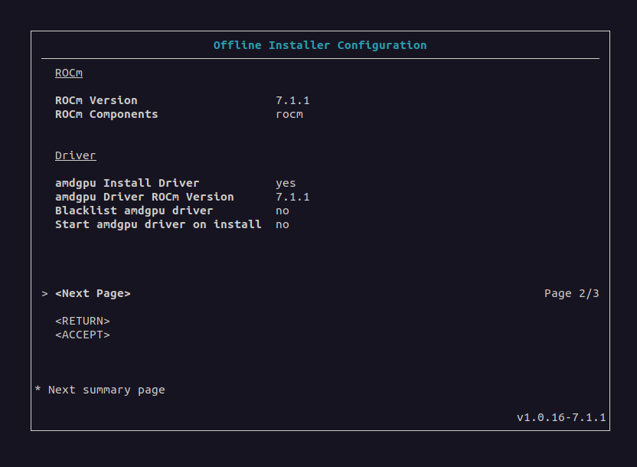Viewport: 637px width, 467px height.
Task: Click the 7.1.1 value for Driver ROCm Version
Action: coord(292,197)
